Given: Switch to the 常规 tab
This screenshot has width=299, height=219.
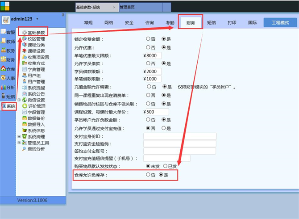Looking at the screenshot, I should (88, 23).
